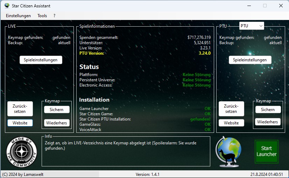Click Wiederhers in the LIVE Keymap group
Viewport: 289px width, 178px height.
click(x=56, y=123)
